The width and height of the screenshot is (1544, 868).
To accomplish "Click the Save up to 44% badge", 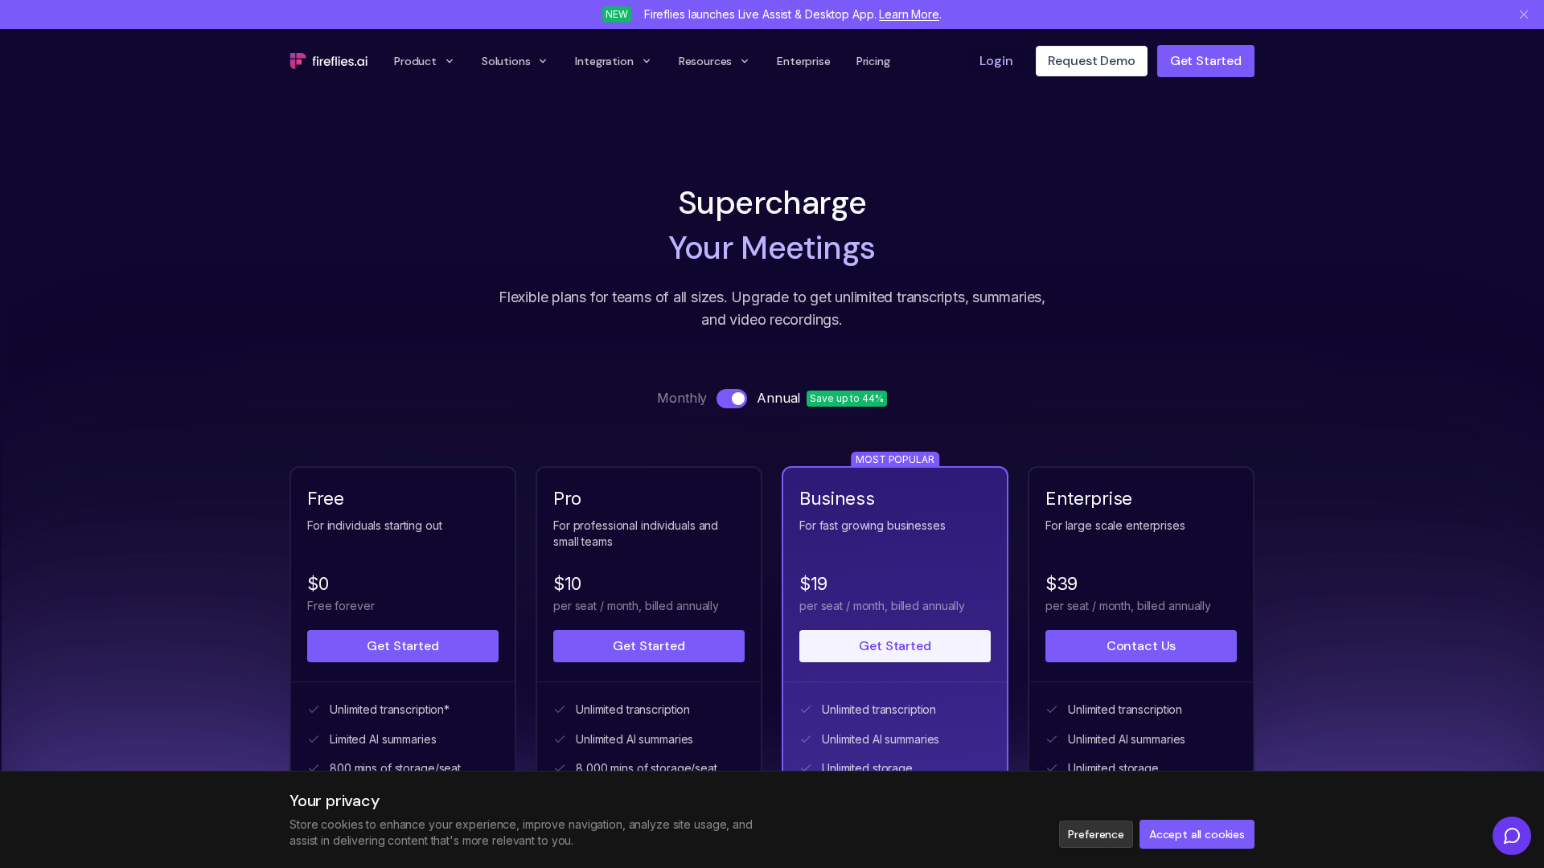I will [846, 399].
